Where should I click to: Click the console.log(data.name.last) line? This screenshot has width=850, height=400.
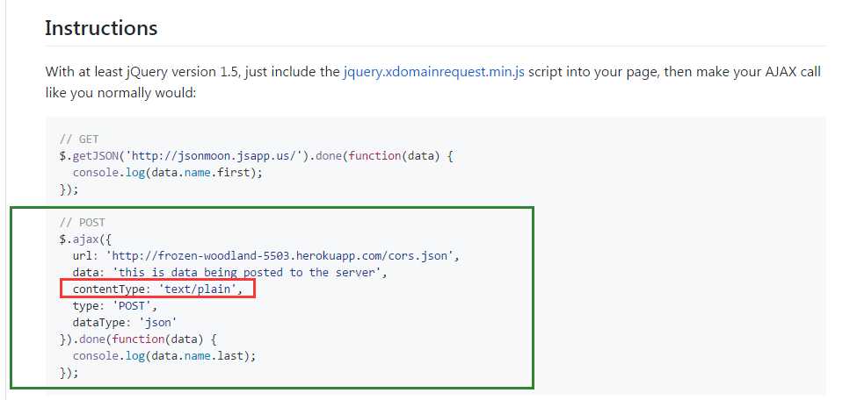click(163, 356)
